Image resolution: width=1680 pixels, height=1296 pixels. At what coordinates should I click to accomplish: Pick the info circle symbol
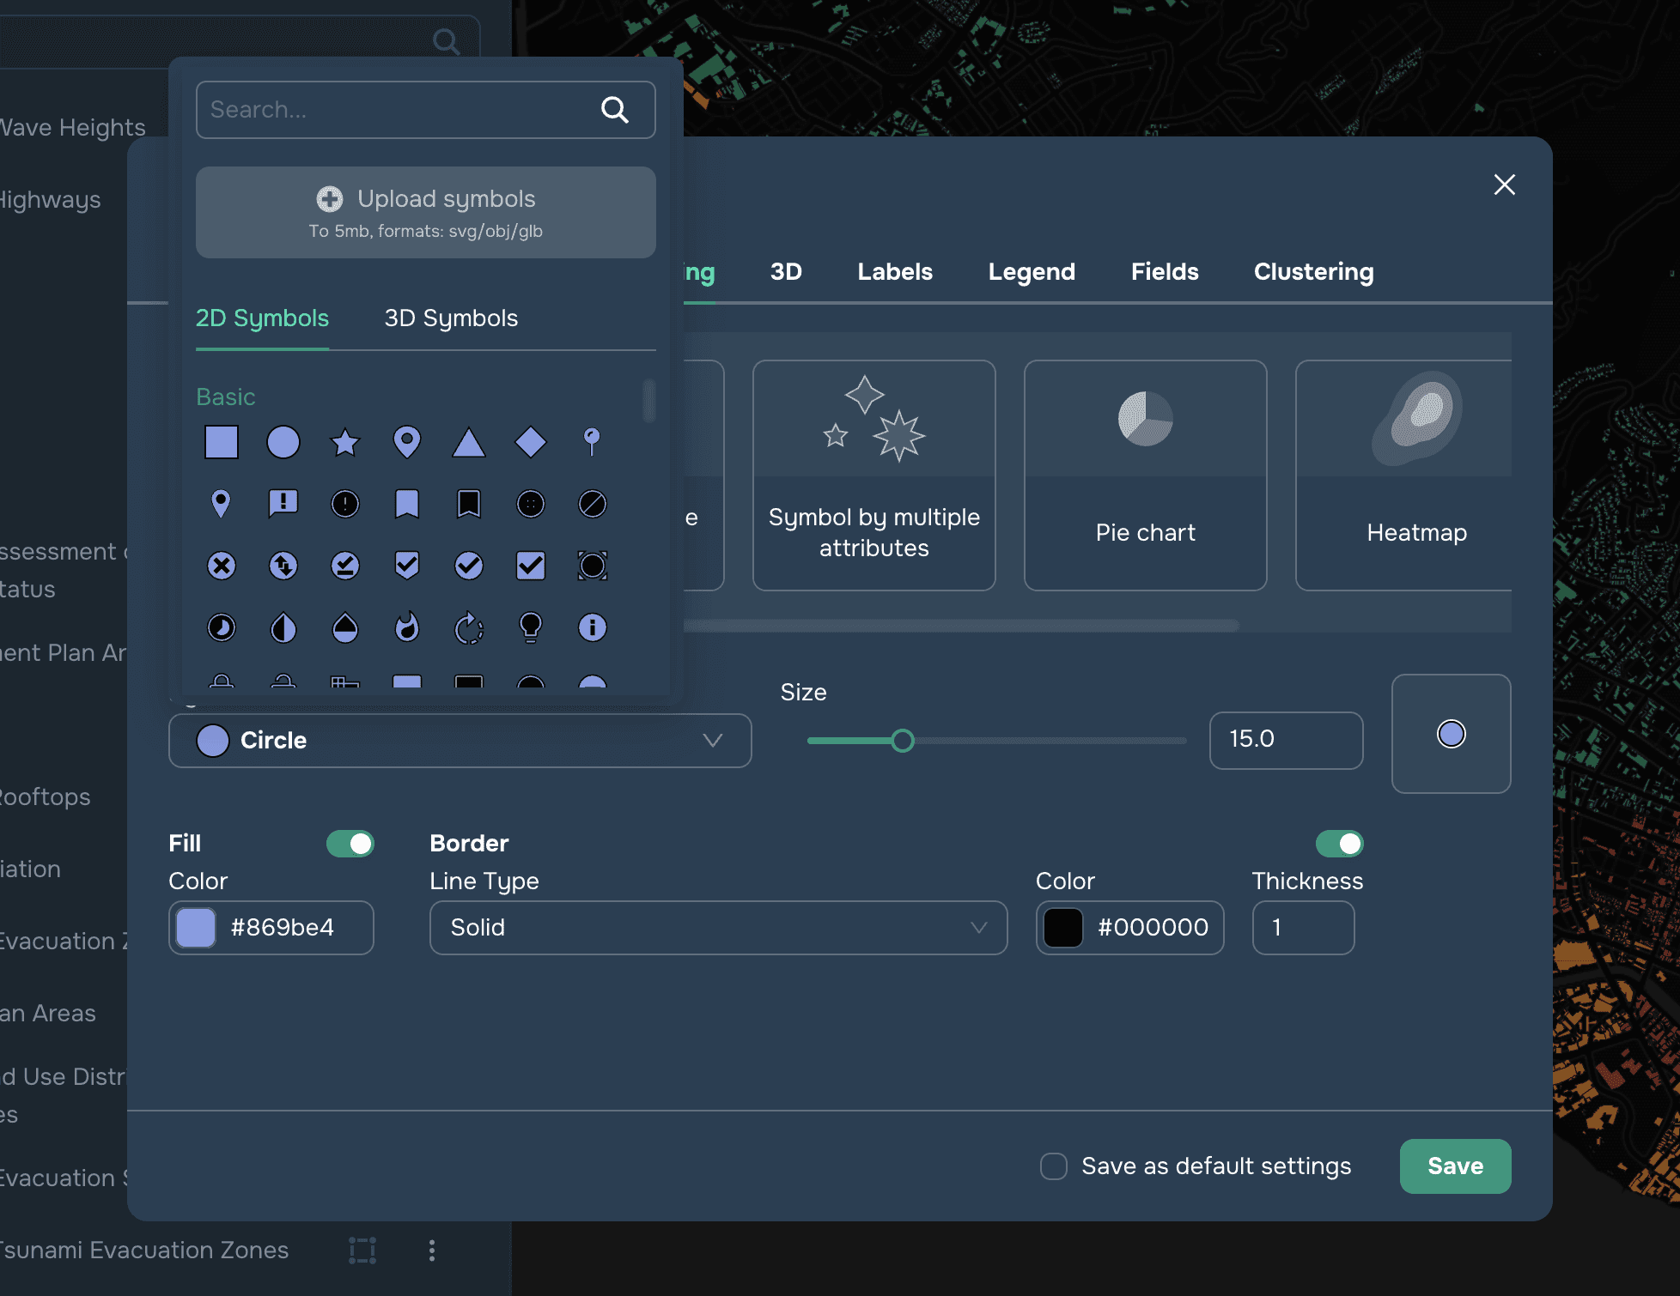click(593, 627)
